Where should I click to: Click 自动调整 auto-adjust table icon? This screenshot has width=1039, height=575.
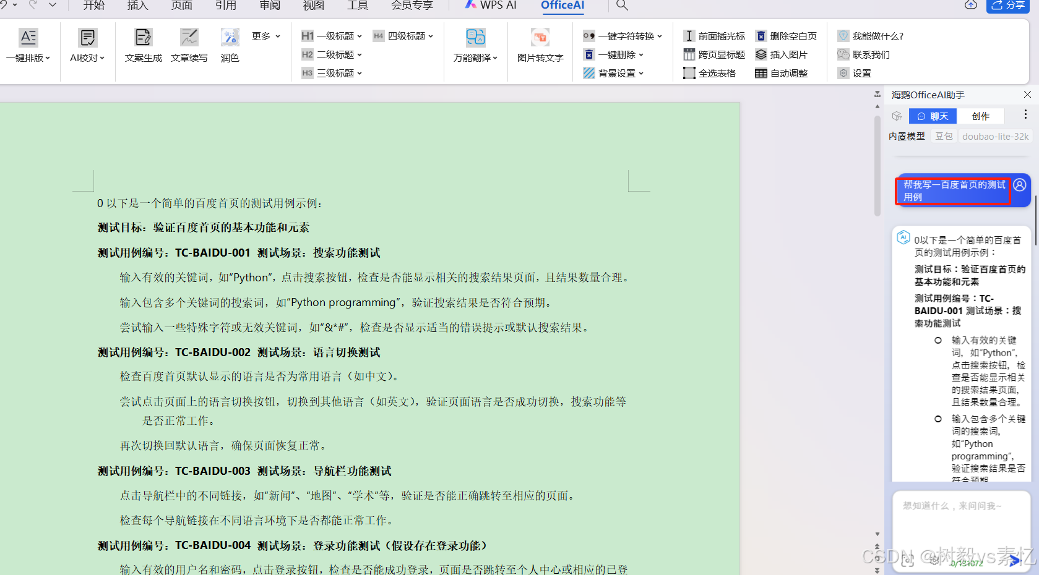761,73
